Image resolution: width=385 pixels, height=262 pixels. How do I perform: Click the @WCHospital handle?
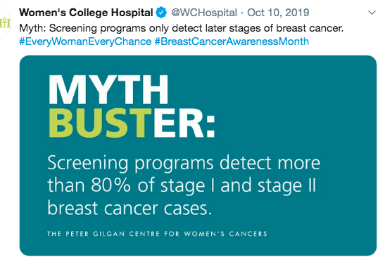[204, 13]
